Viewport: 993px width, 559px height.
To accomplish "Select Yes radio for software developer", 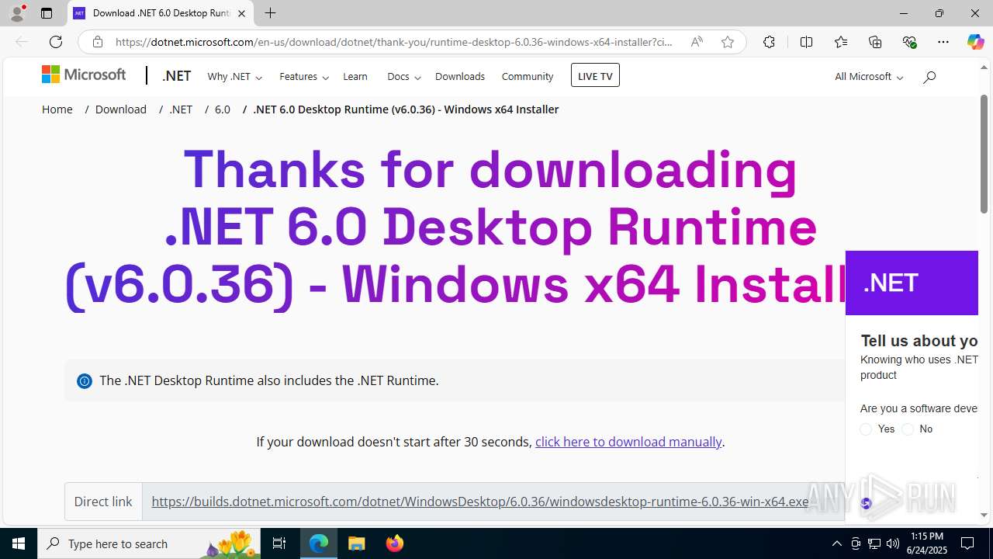I will (x=866, y=429).
